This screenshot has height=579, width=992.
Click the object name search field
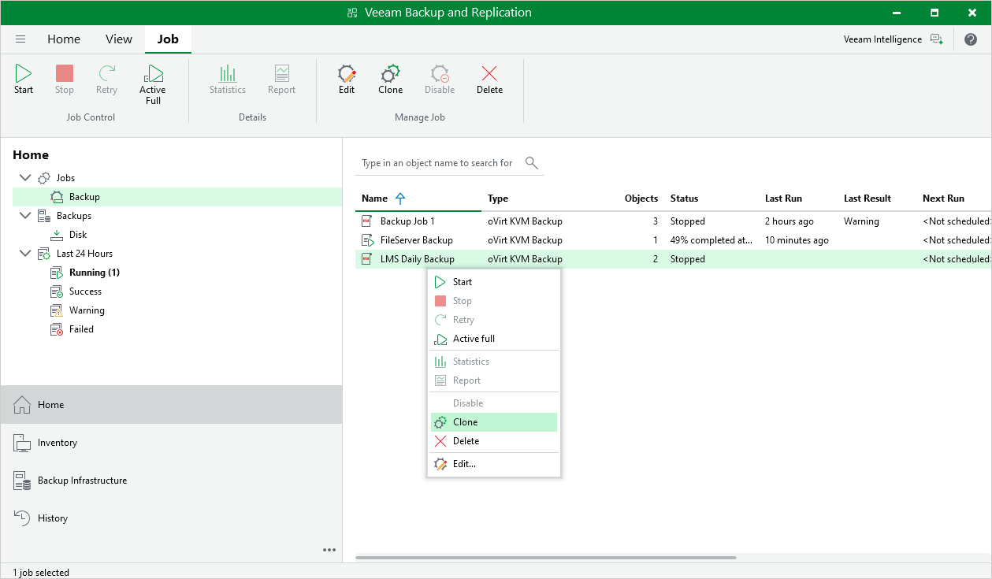tap(437, 162)
